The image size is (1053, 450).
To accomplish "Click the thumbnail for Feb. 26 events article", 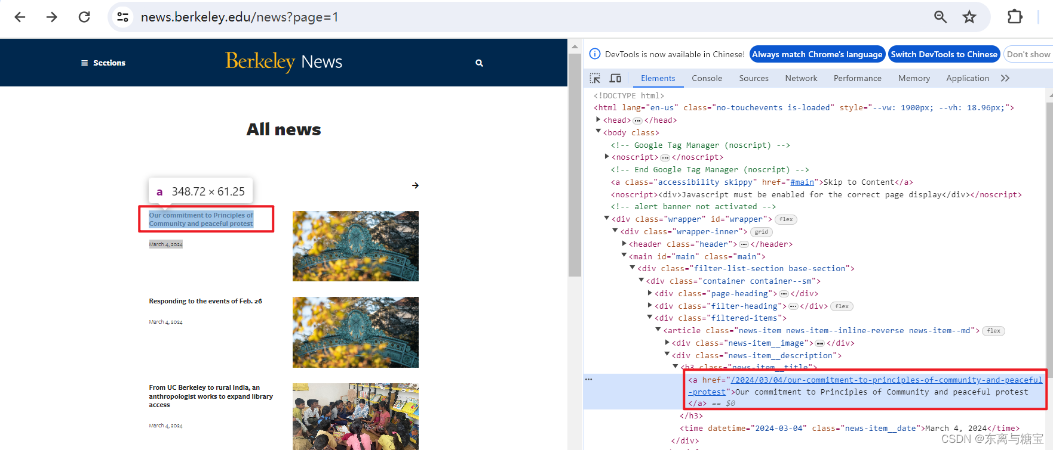I will (355, 332).
